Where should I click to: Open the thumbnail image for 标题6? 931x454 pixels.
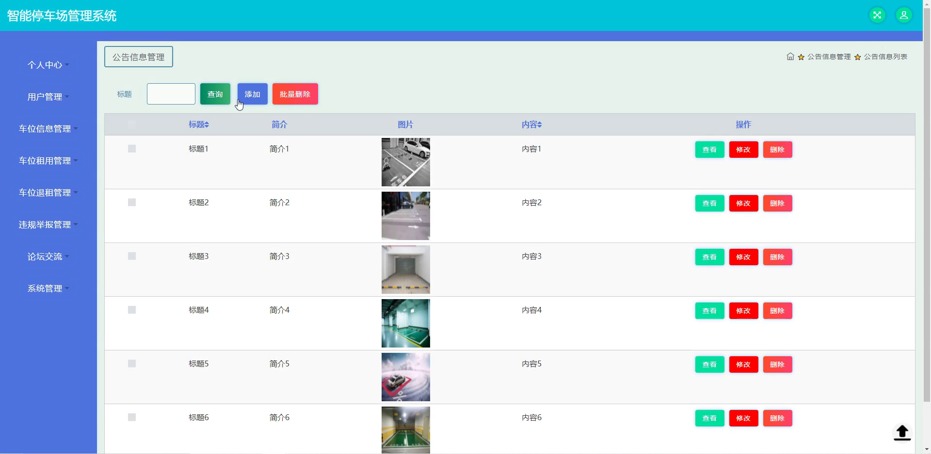tap(406, 430)
